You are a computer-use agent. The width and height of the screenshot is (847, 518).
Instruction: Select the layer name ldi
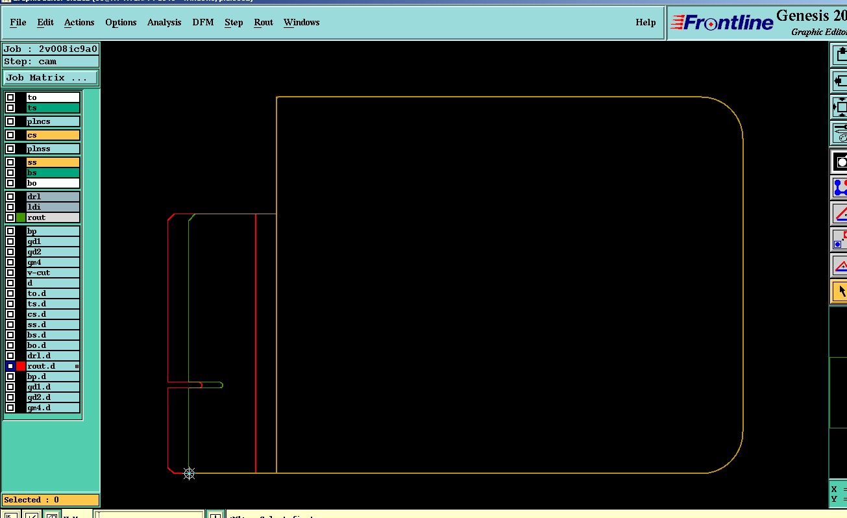(x=53, y=207)
